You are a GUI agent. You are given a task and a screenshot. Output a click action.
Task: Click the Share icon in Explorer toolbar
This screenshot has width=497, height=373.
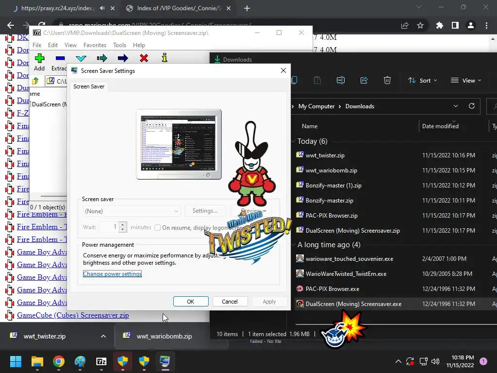[x=364, y=80]
